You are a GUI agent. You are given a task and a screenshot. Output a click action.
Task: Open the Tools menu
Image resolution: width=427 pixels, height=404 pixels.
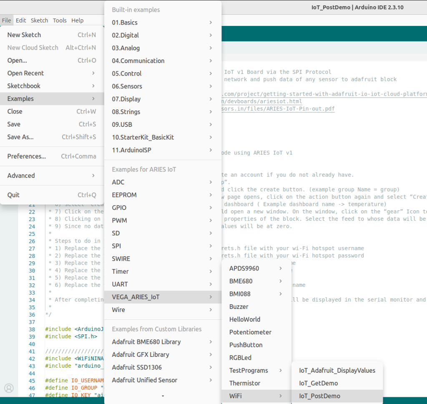tap(60, 20)
